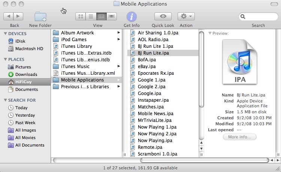Show files from Today
The width and height of the screenshot is (281, 172).
coord(18,108)
